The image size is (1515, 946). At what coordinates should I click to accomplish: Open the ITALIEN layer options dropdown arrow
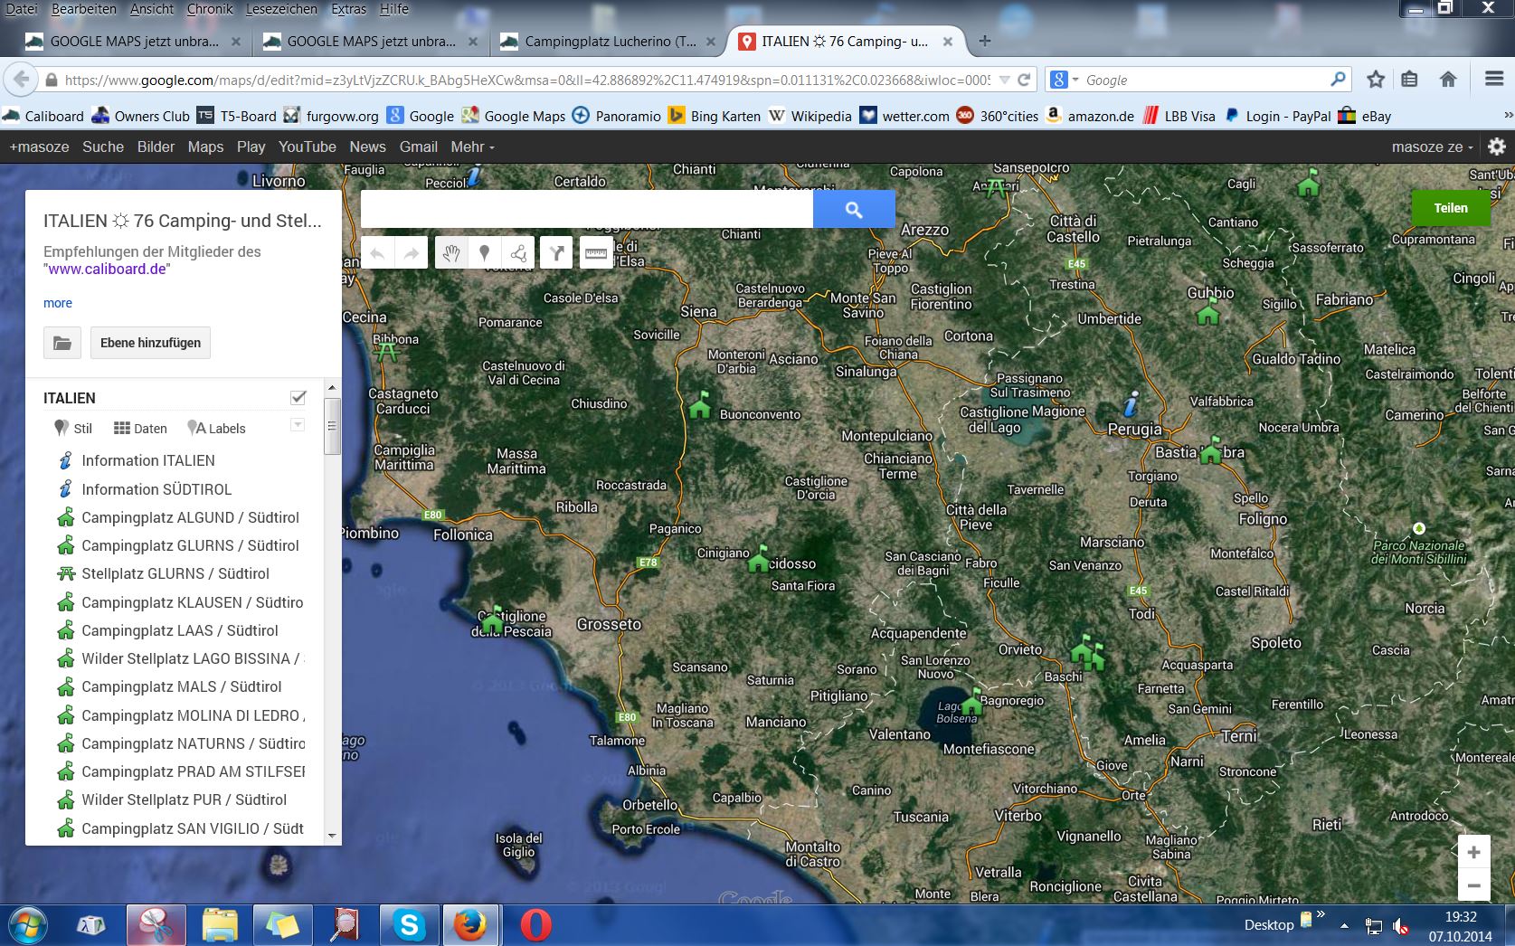(298, 425)
